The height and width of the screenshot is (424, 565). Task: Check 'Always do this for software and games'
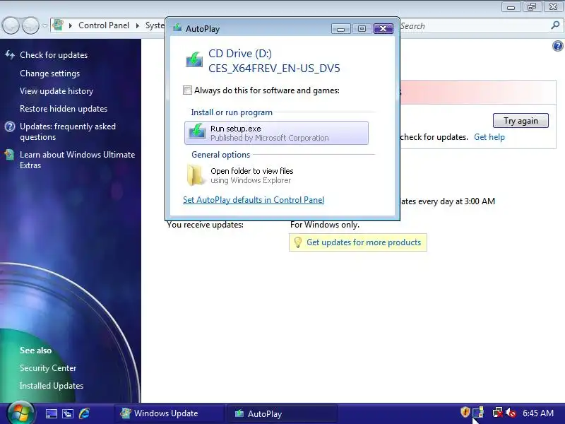pos(187,90)
